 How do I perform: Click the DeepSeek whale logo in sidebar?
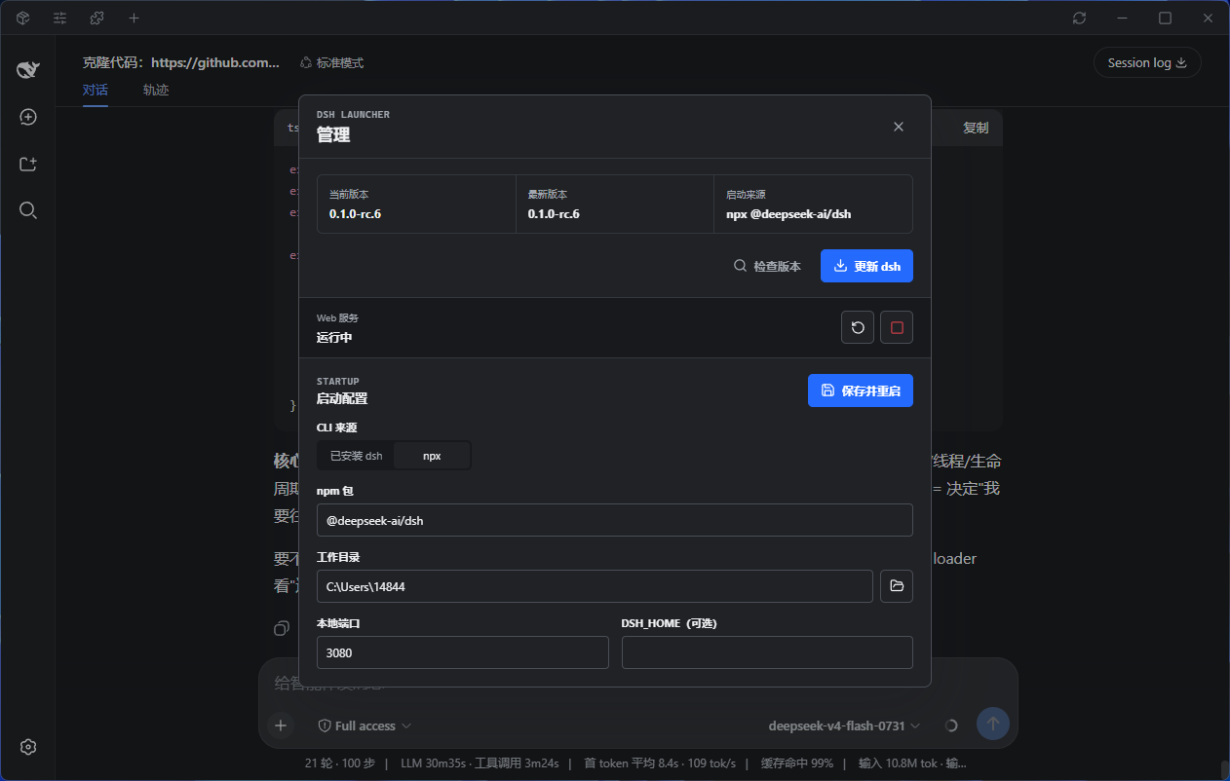coord(28,70)
